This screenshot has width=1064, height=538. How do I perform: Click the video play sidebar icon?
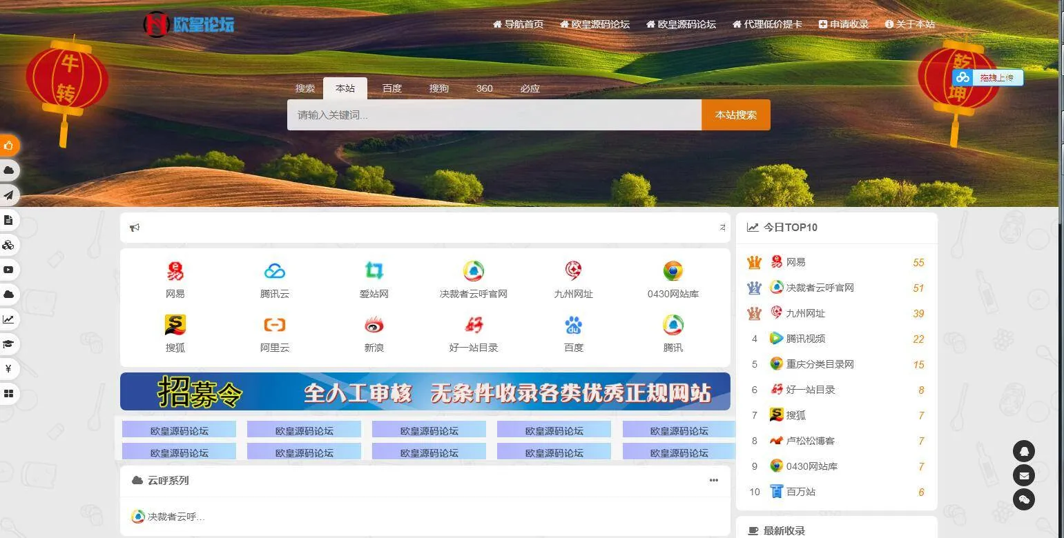click(9, 270)
